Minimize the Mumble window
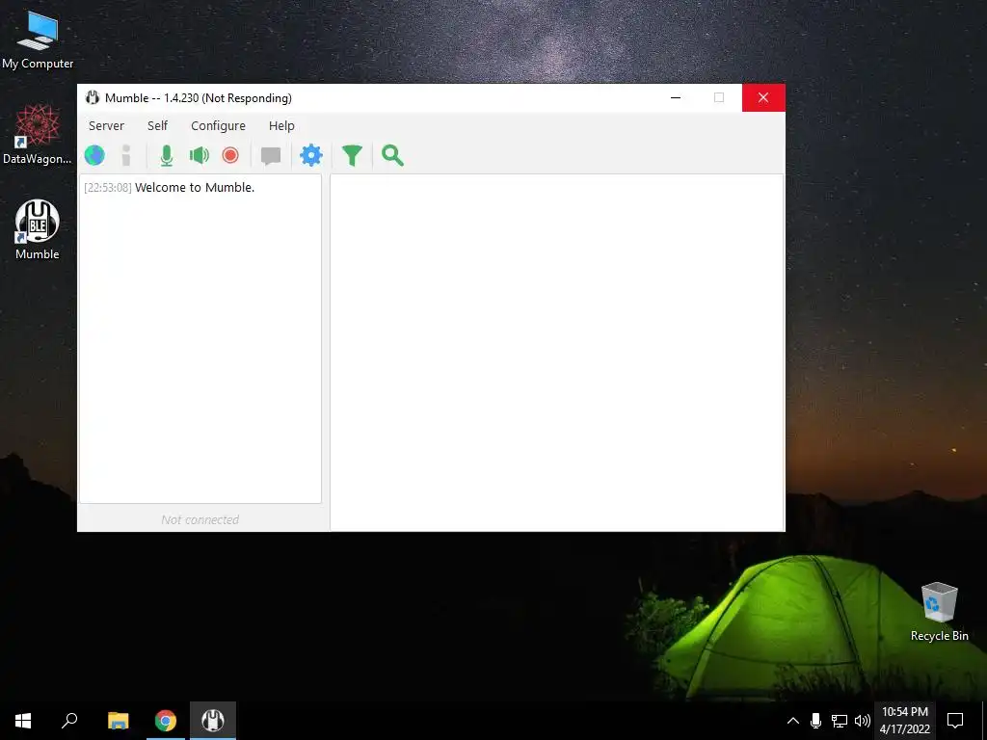 676,97
